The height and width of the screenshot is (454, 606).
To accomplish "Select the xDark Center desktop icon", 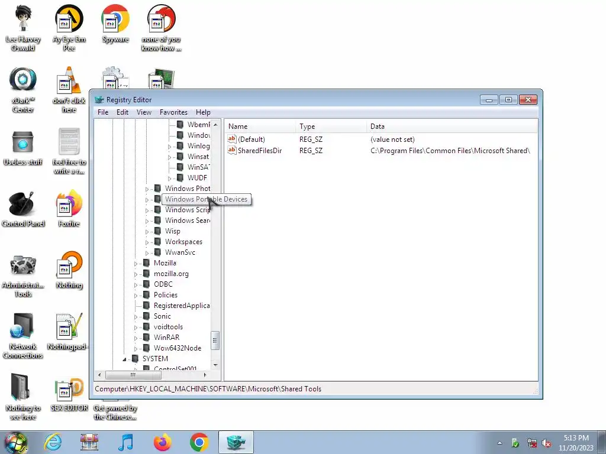I will click(x=23, y=90).
